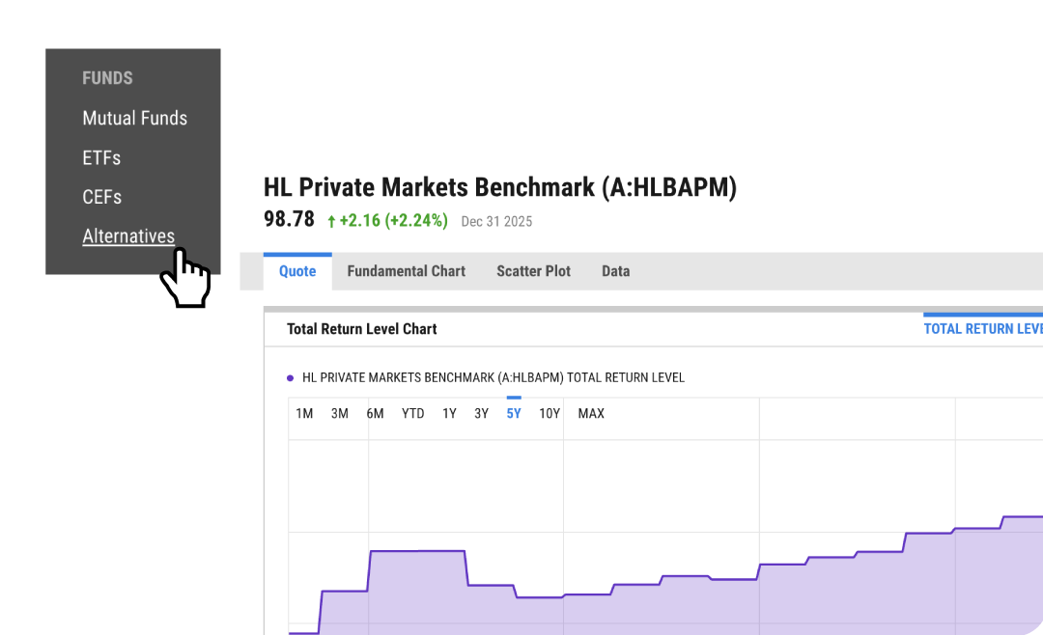Set chart range to 3M
Viewport: 1043px width, 635px height.
coord(339,414)
